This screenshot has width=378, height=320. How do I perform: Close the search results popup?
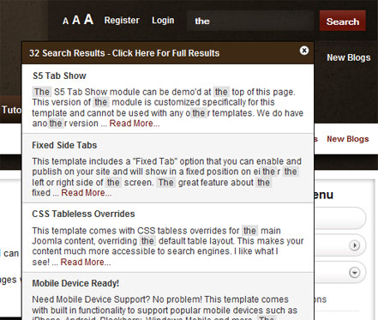click(304, 51)
